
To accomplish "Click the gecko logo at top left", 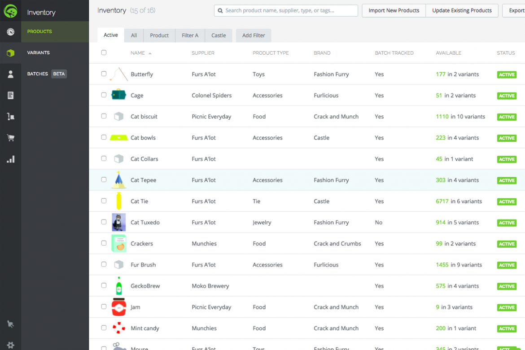I will click(10, 10).
